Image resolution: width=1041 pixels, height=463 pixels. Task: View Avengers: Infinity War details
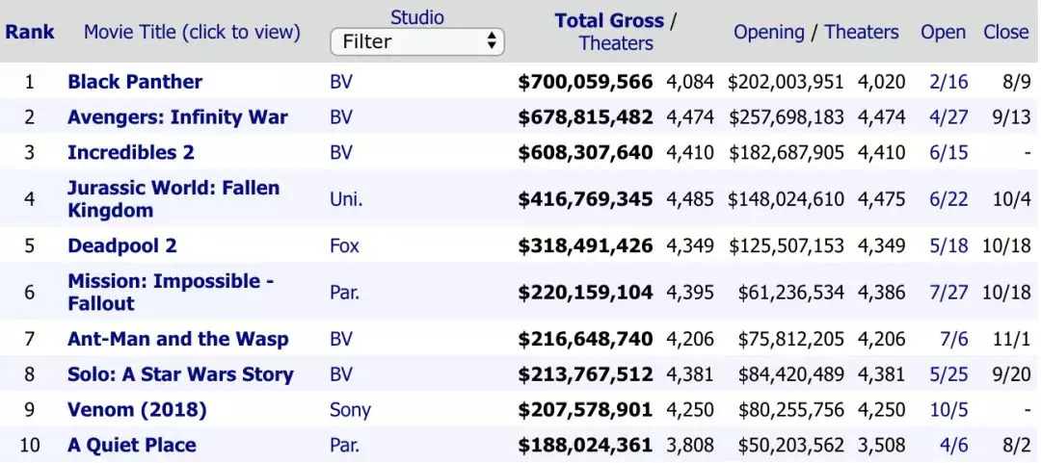click(x=177, y=117)
